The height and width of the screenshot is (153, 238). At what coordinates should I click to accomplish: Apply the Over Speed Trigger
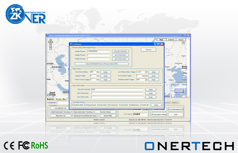point(154,76)
